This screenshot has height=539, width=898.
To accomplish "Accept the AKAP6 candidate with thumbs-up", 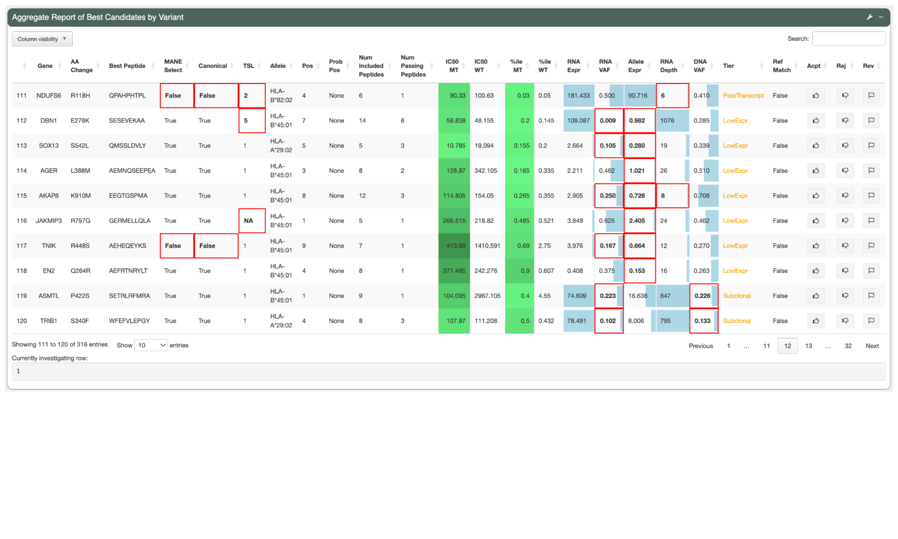I will point(815,196).
